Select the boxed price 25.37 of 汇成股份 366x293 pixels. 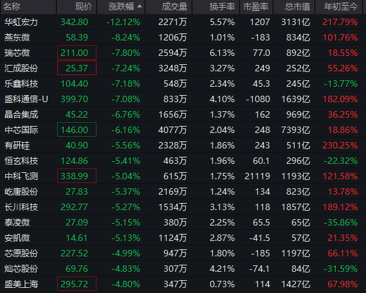point(77,68)
